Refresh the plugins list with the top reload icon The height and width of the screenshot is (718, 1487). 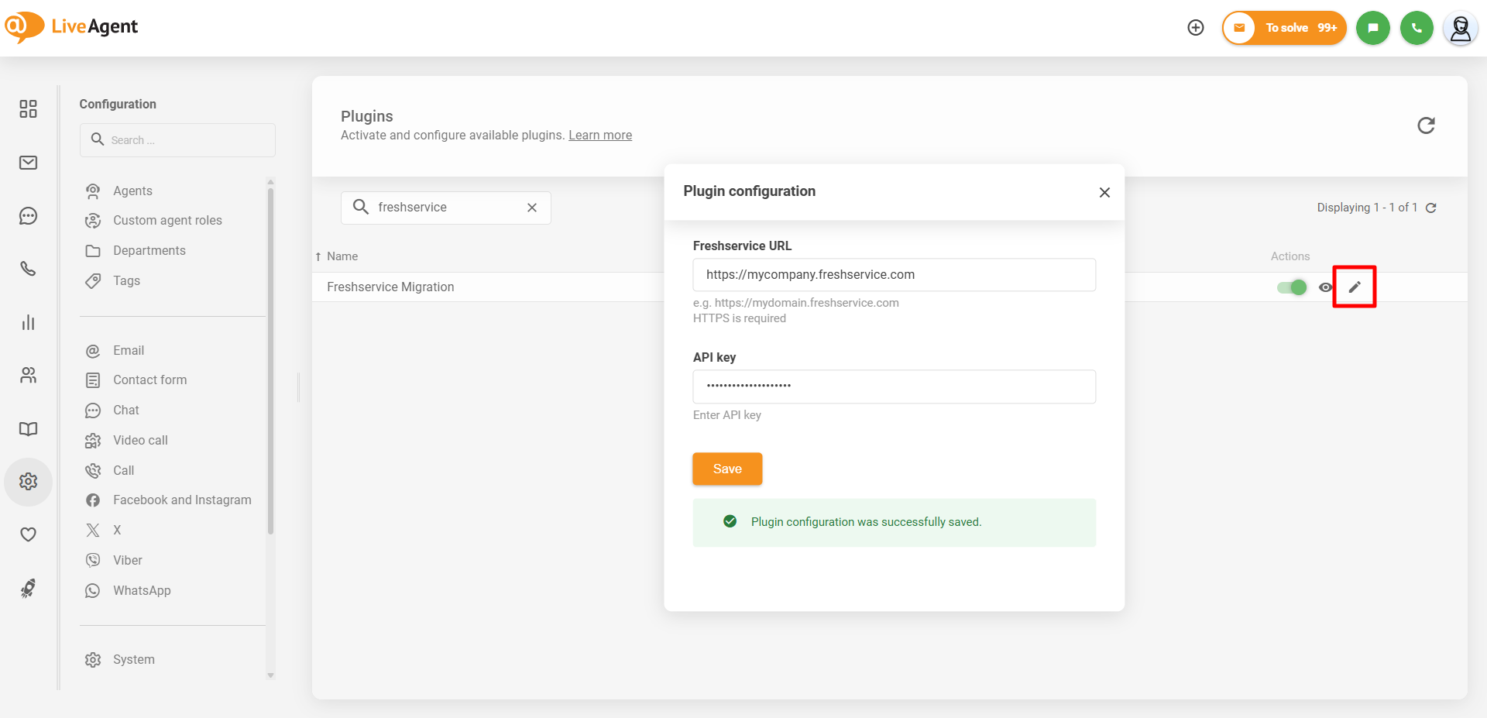click(1426, 125)
